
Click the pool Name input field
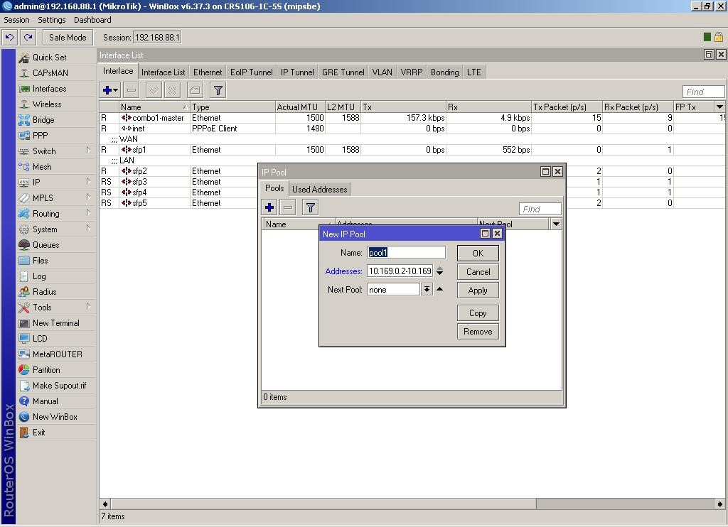pyautogui.click(x=406, y=253)
